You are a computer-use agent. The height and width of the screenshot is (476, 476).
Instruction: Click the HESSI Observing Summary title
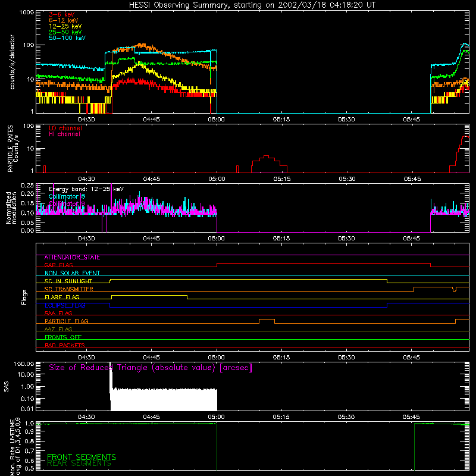tap(252, 5)
